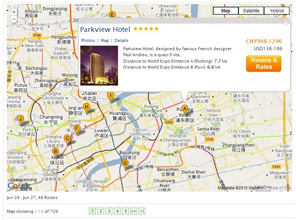The height and width of the screenshot is (220, 296).
Task: Go to results page 5
Action: tap(125, 211)
